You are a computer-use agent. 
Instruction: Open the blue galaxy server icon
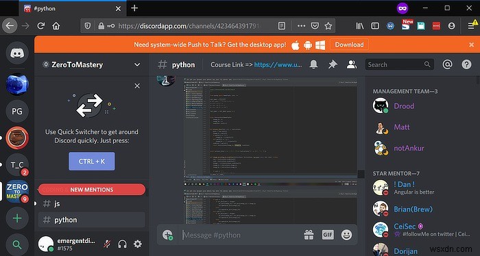click(17, 84)
